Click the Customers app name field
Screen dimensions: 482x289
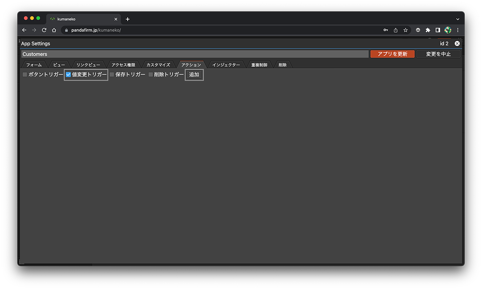(x=194, y=54)
